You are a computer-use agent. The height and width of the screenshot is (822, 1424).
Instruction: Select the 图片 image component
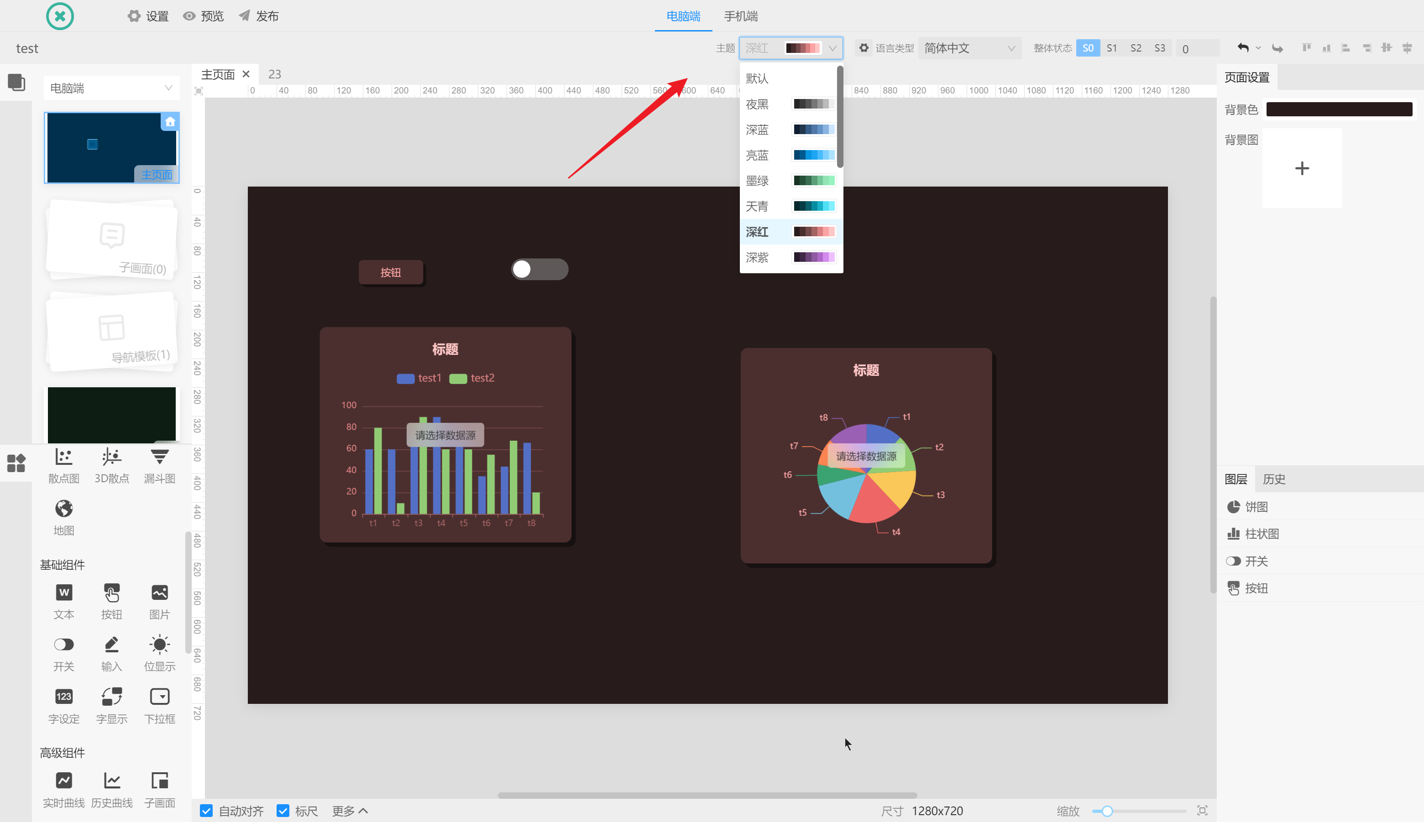click(160, 603)
